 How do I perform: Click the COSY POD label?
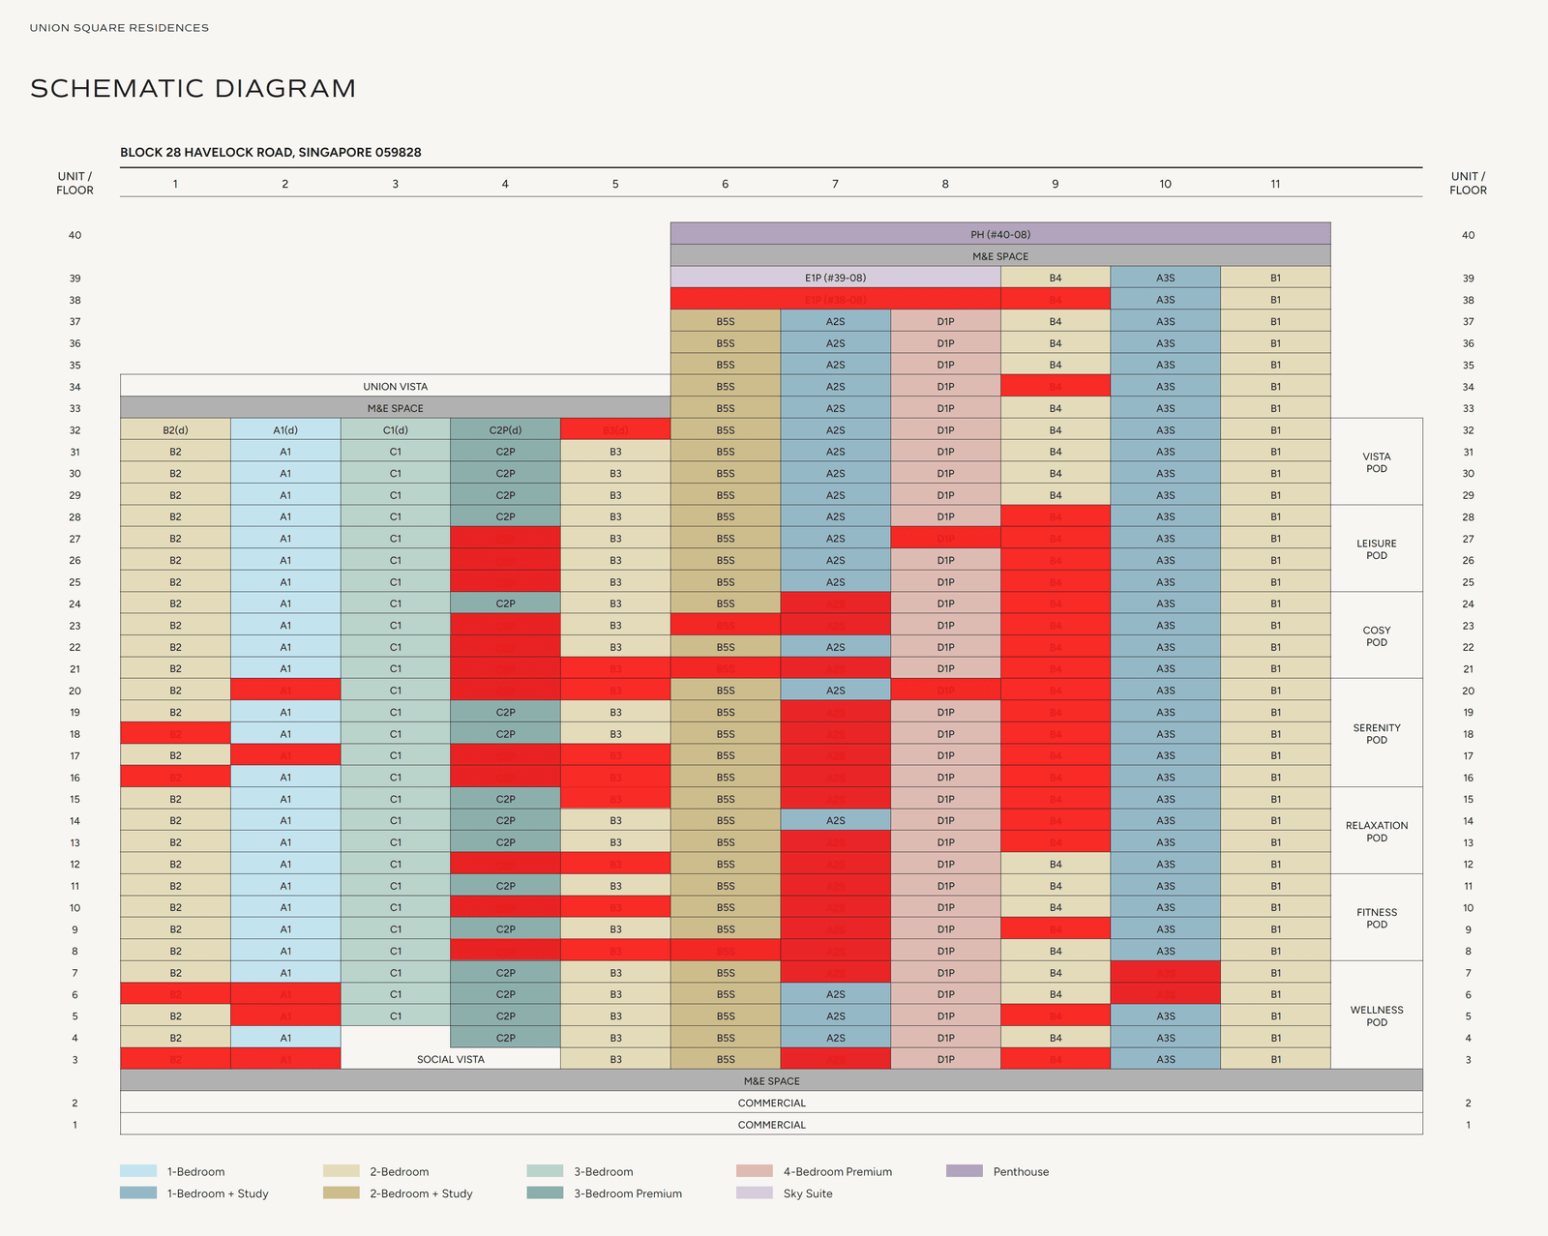tap(1377, 636)
